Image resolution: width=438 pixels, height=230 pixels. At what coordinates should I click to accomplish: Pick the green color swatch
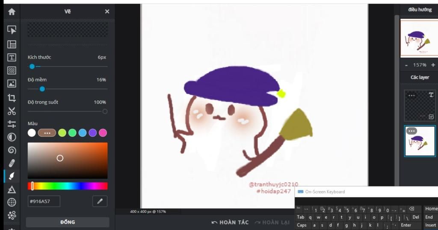72,133
